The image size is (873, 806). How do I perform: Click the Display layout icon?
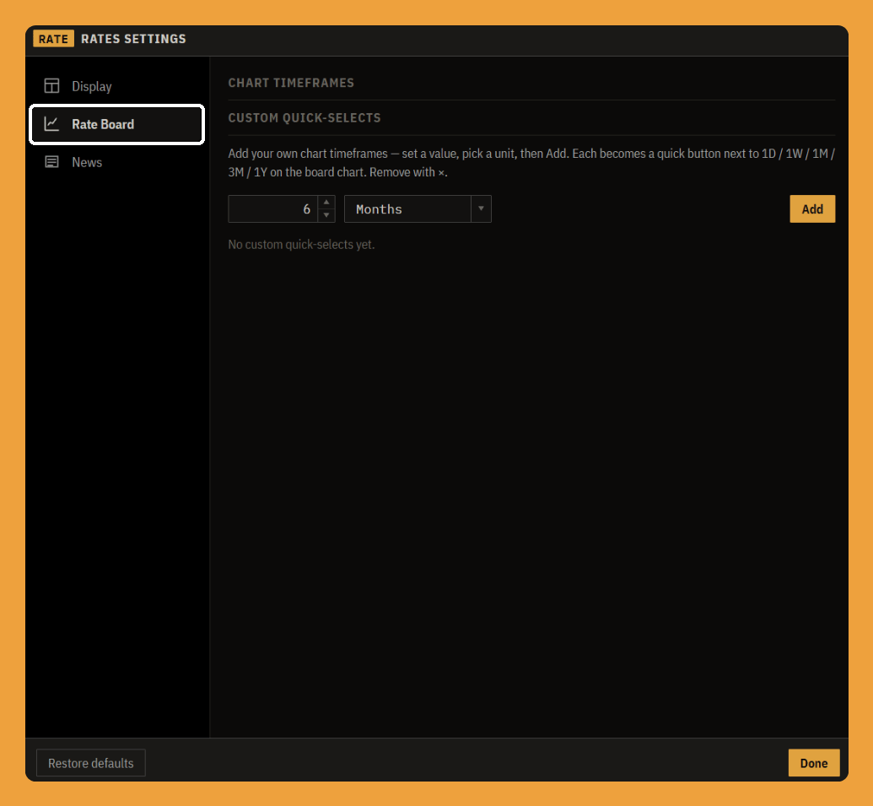pyautogui.click(x=51, y=86)
